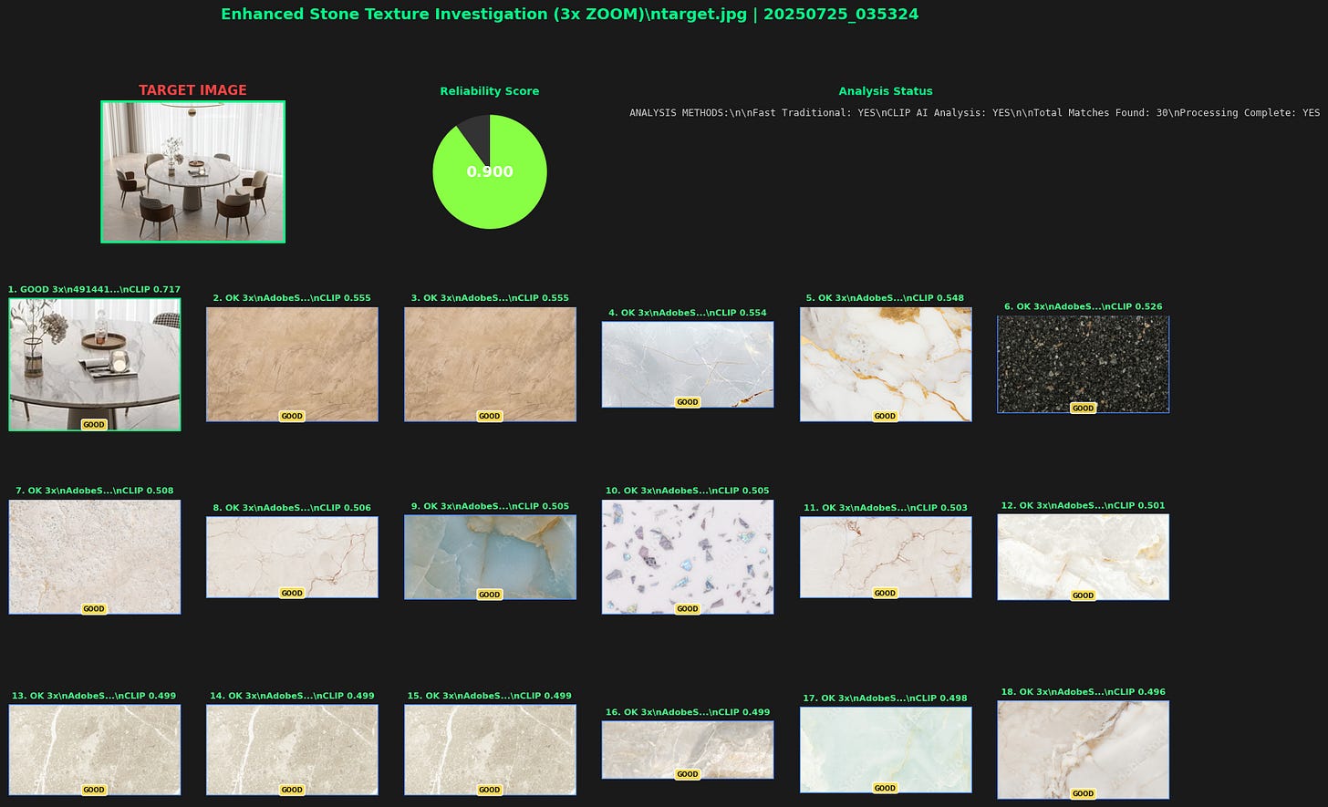1328x807 pixels.
Task: Select match 1 with CLIP score 0.717
Action: click(94, 364)
